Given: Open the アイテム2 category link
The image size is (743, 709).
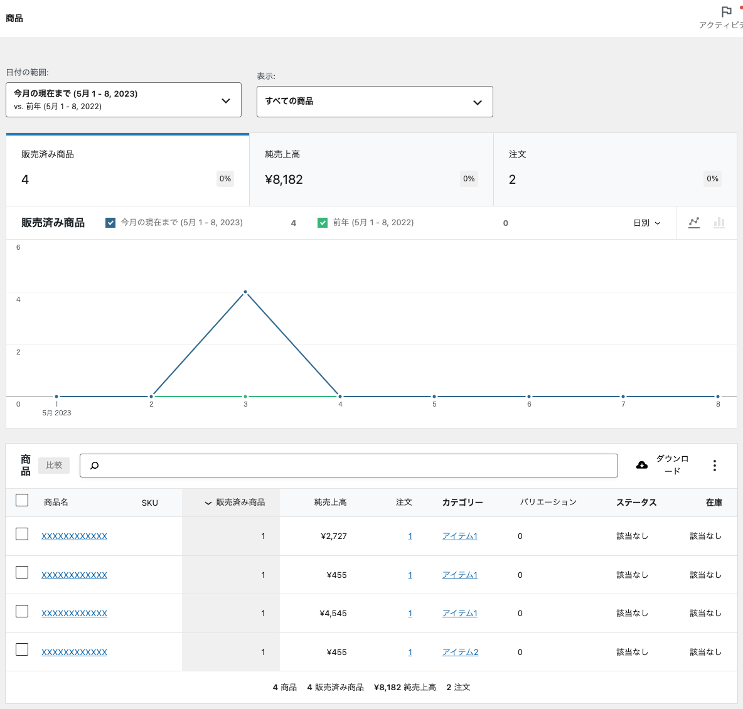Looking at the screenshot, I should (x=460, y=653).
